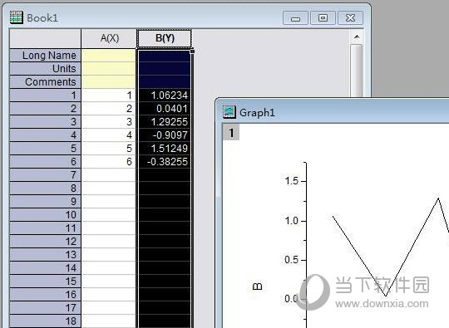Select row header 4 in Book1

(45, 135)
